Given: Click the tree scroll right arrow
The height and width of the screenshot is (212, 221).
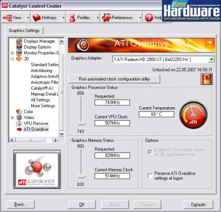Looking at the screenshot, I should tap(56, 140).
